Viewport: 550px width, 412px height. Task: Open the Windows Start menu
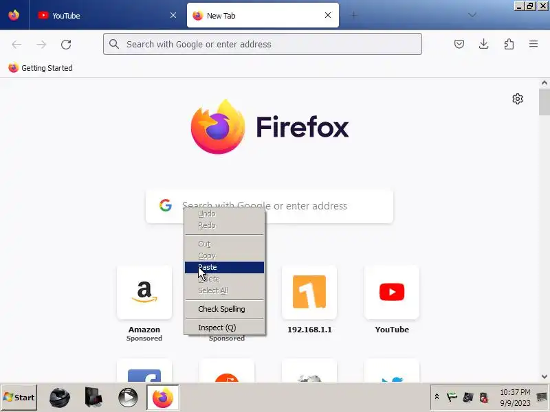click(x=19, y=398)
